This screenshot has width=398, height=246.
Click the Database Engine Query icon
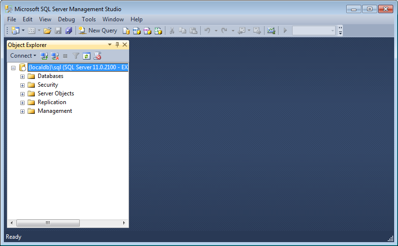(126, 31)
